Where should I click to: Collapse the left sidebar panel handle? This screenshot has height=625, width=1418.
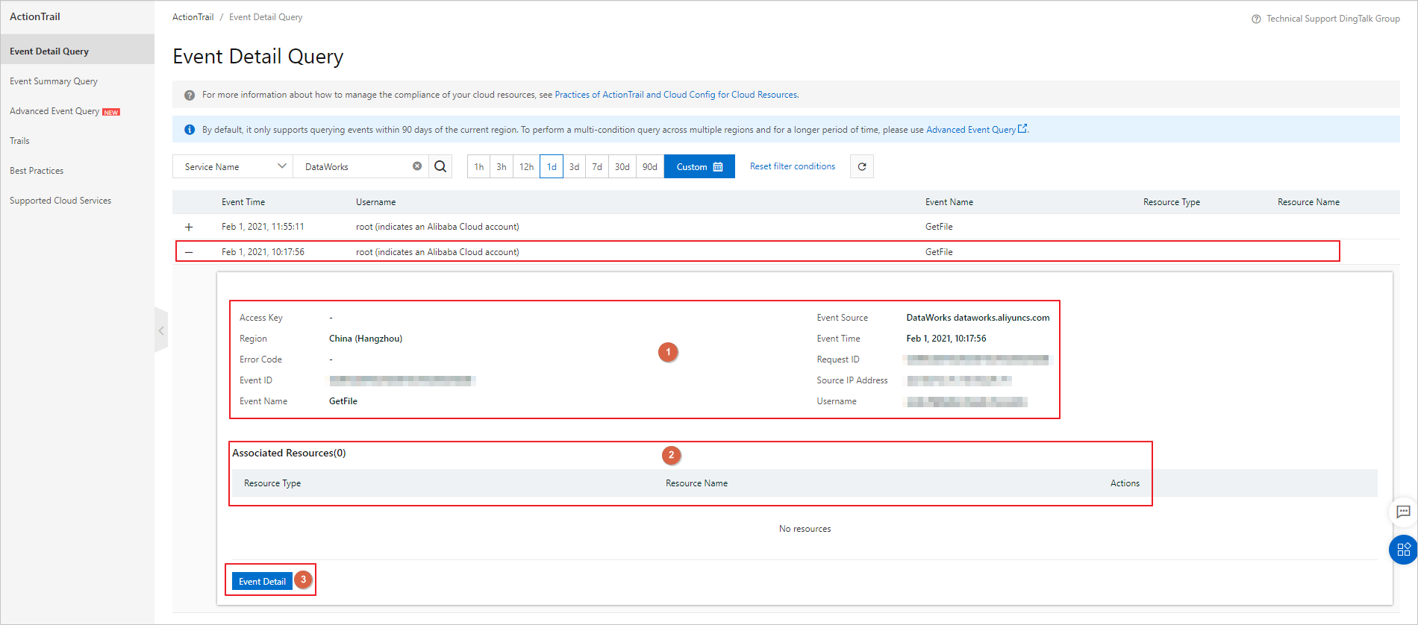[x=160, y=330]
